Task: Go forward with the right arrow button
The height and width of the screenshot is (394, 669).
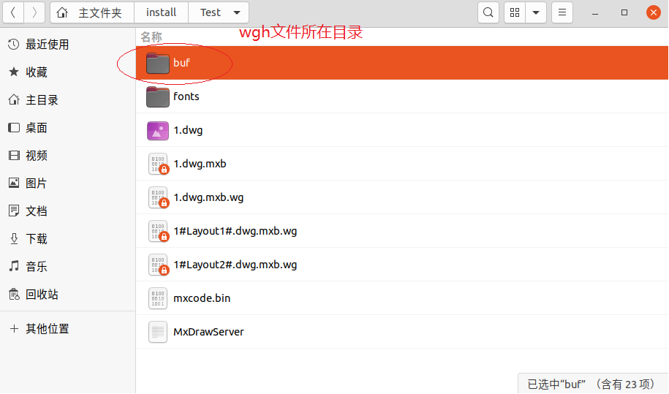Action: pyautogui.click(x=34, y=13)
